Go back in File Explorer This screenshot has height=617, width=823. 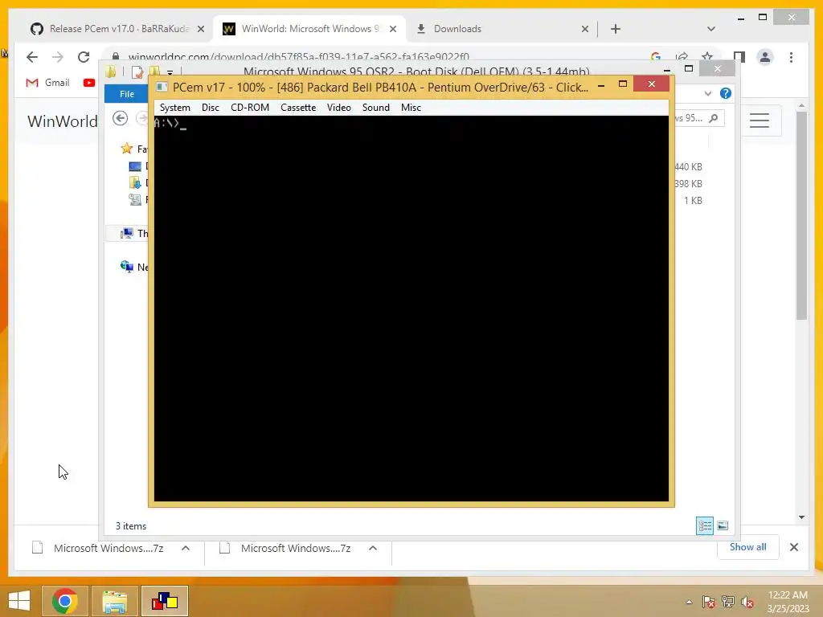(x=121, y=119)
